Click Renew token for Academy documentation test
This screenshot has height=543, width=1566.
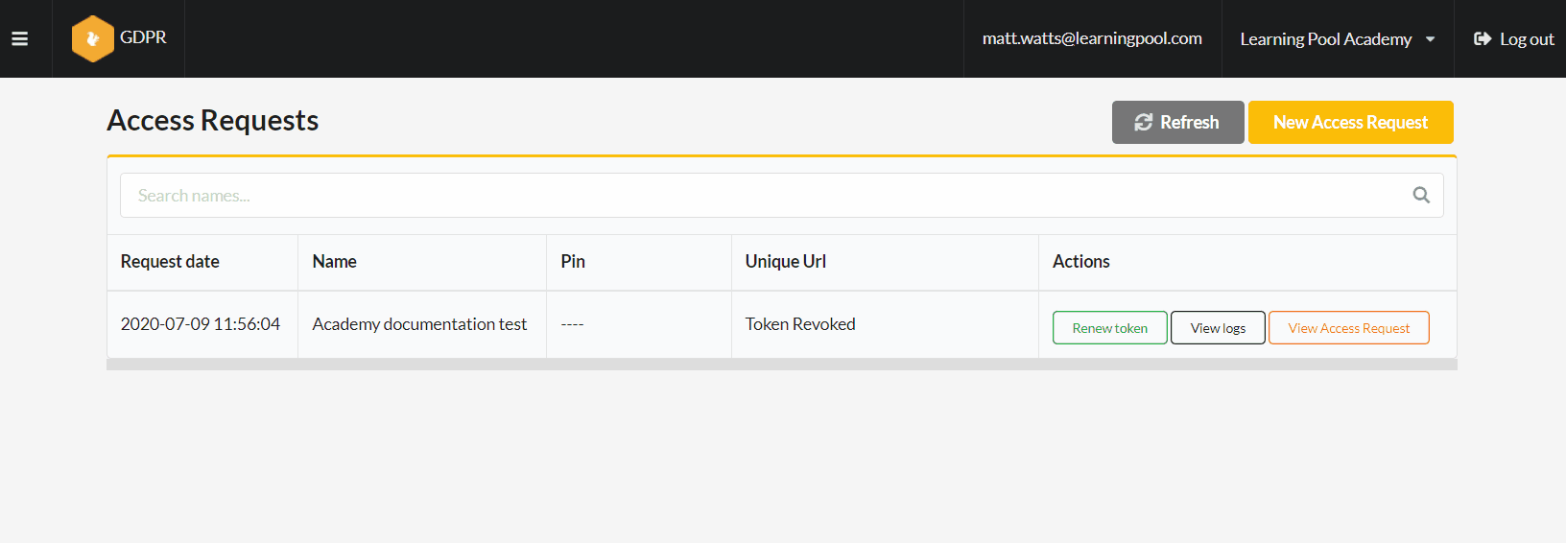click(x=1109, y=328)
